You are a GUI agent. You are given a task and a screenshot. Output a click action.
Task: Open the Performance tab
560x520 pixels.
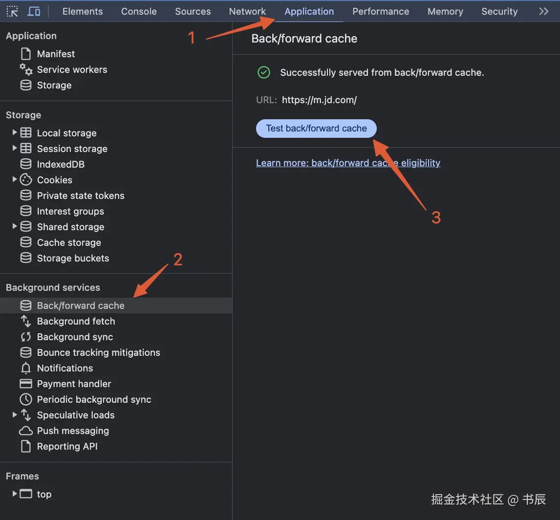[381, 11]
